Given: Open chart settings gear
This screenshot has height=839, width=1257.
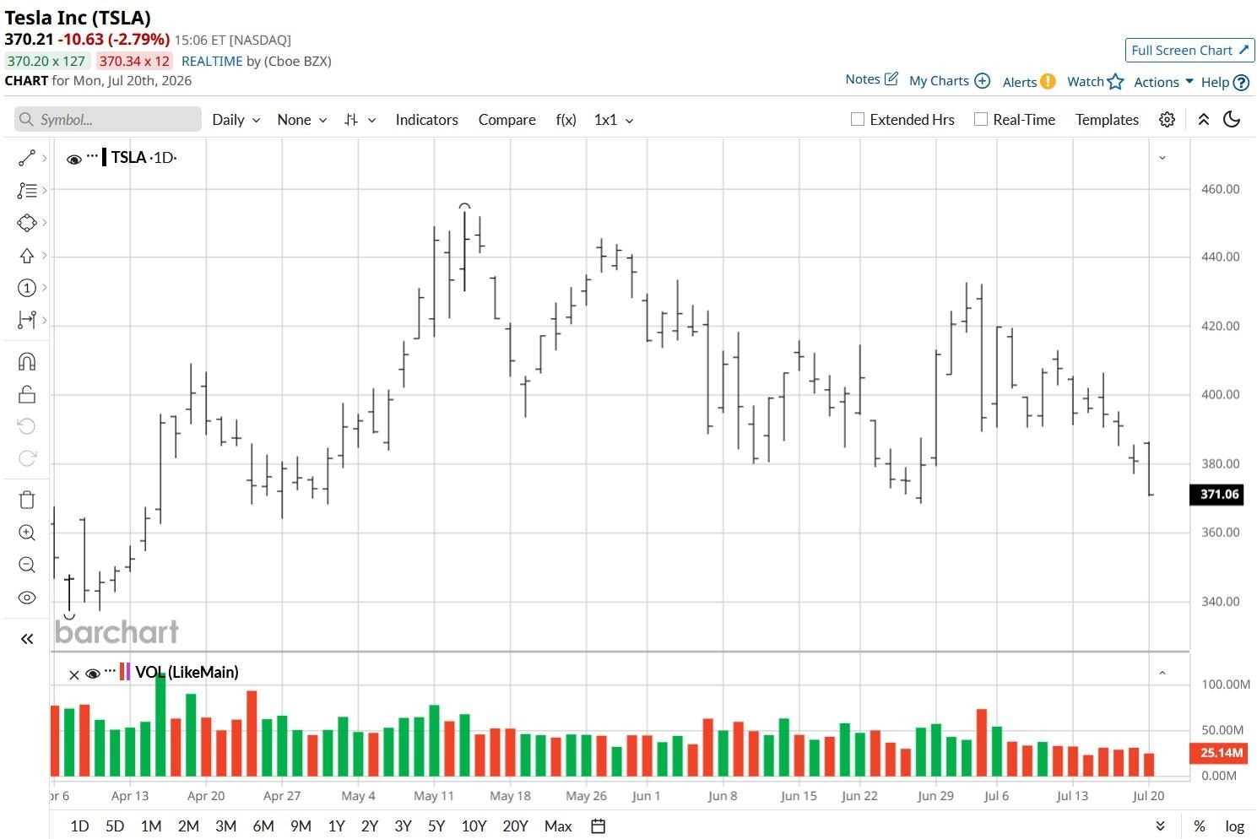Looking at the screenshot, I should [x=1168, y=120].
